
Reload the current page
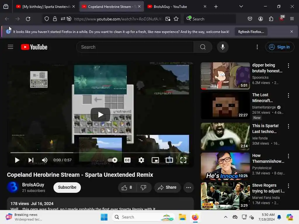coord(28,19)
